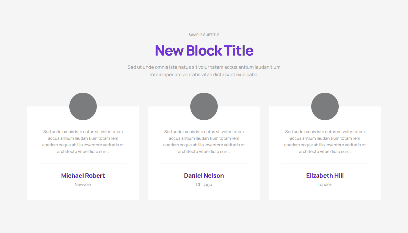Click the intro paragraph below the title

[x=204, y=71]
